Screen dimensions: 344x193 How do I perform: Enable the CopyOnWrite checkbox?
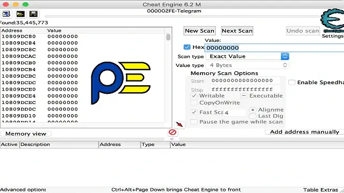pos(193,102)
